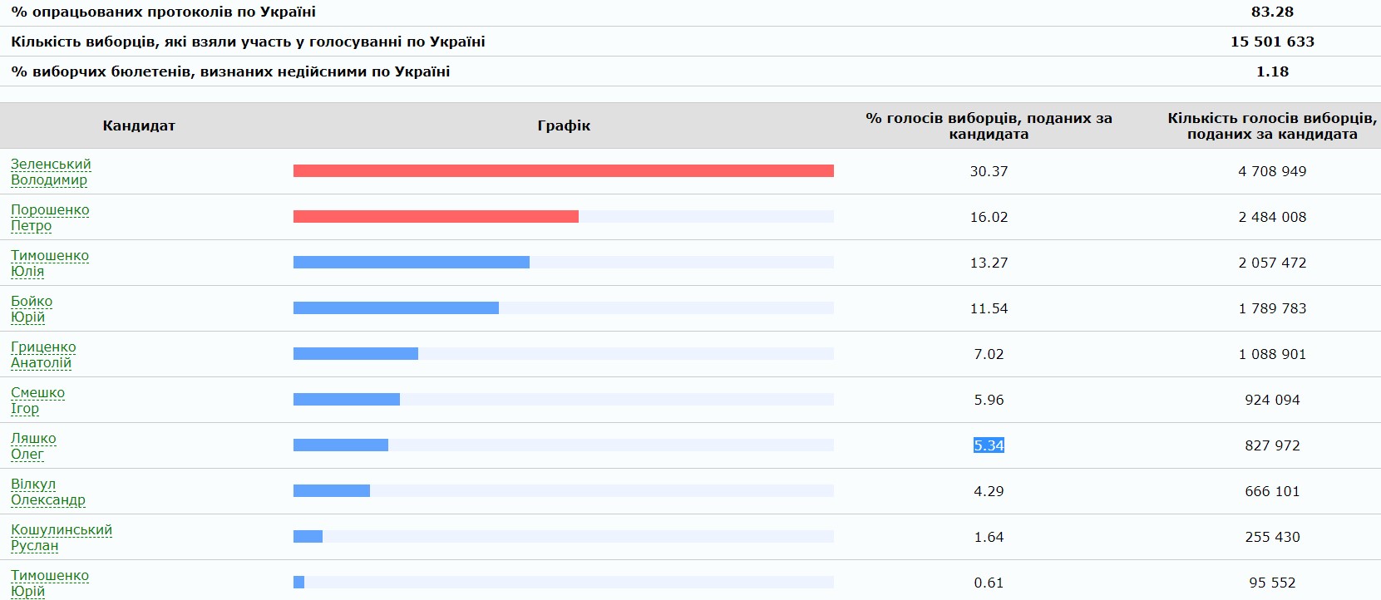This screenshot has height=600, width=1381.
Task: Click the blue bar for Тимошенко Юлія
Action: click(411, 263)
